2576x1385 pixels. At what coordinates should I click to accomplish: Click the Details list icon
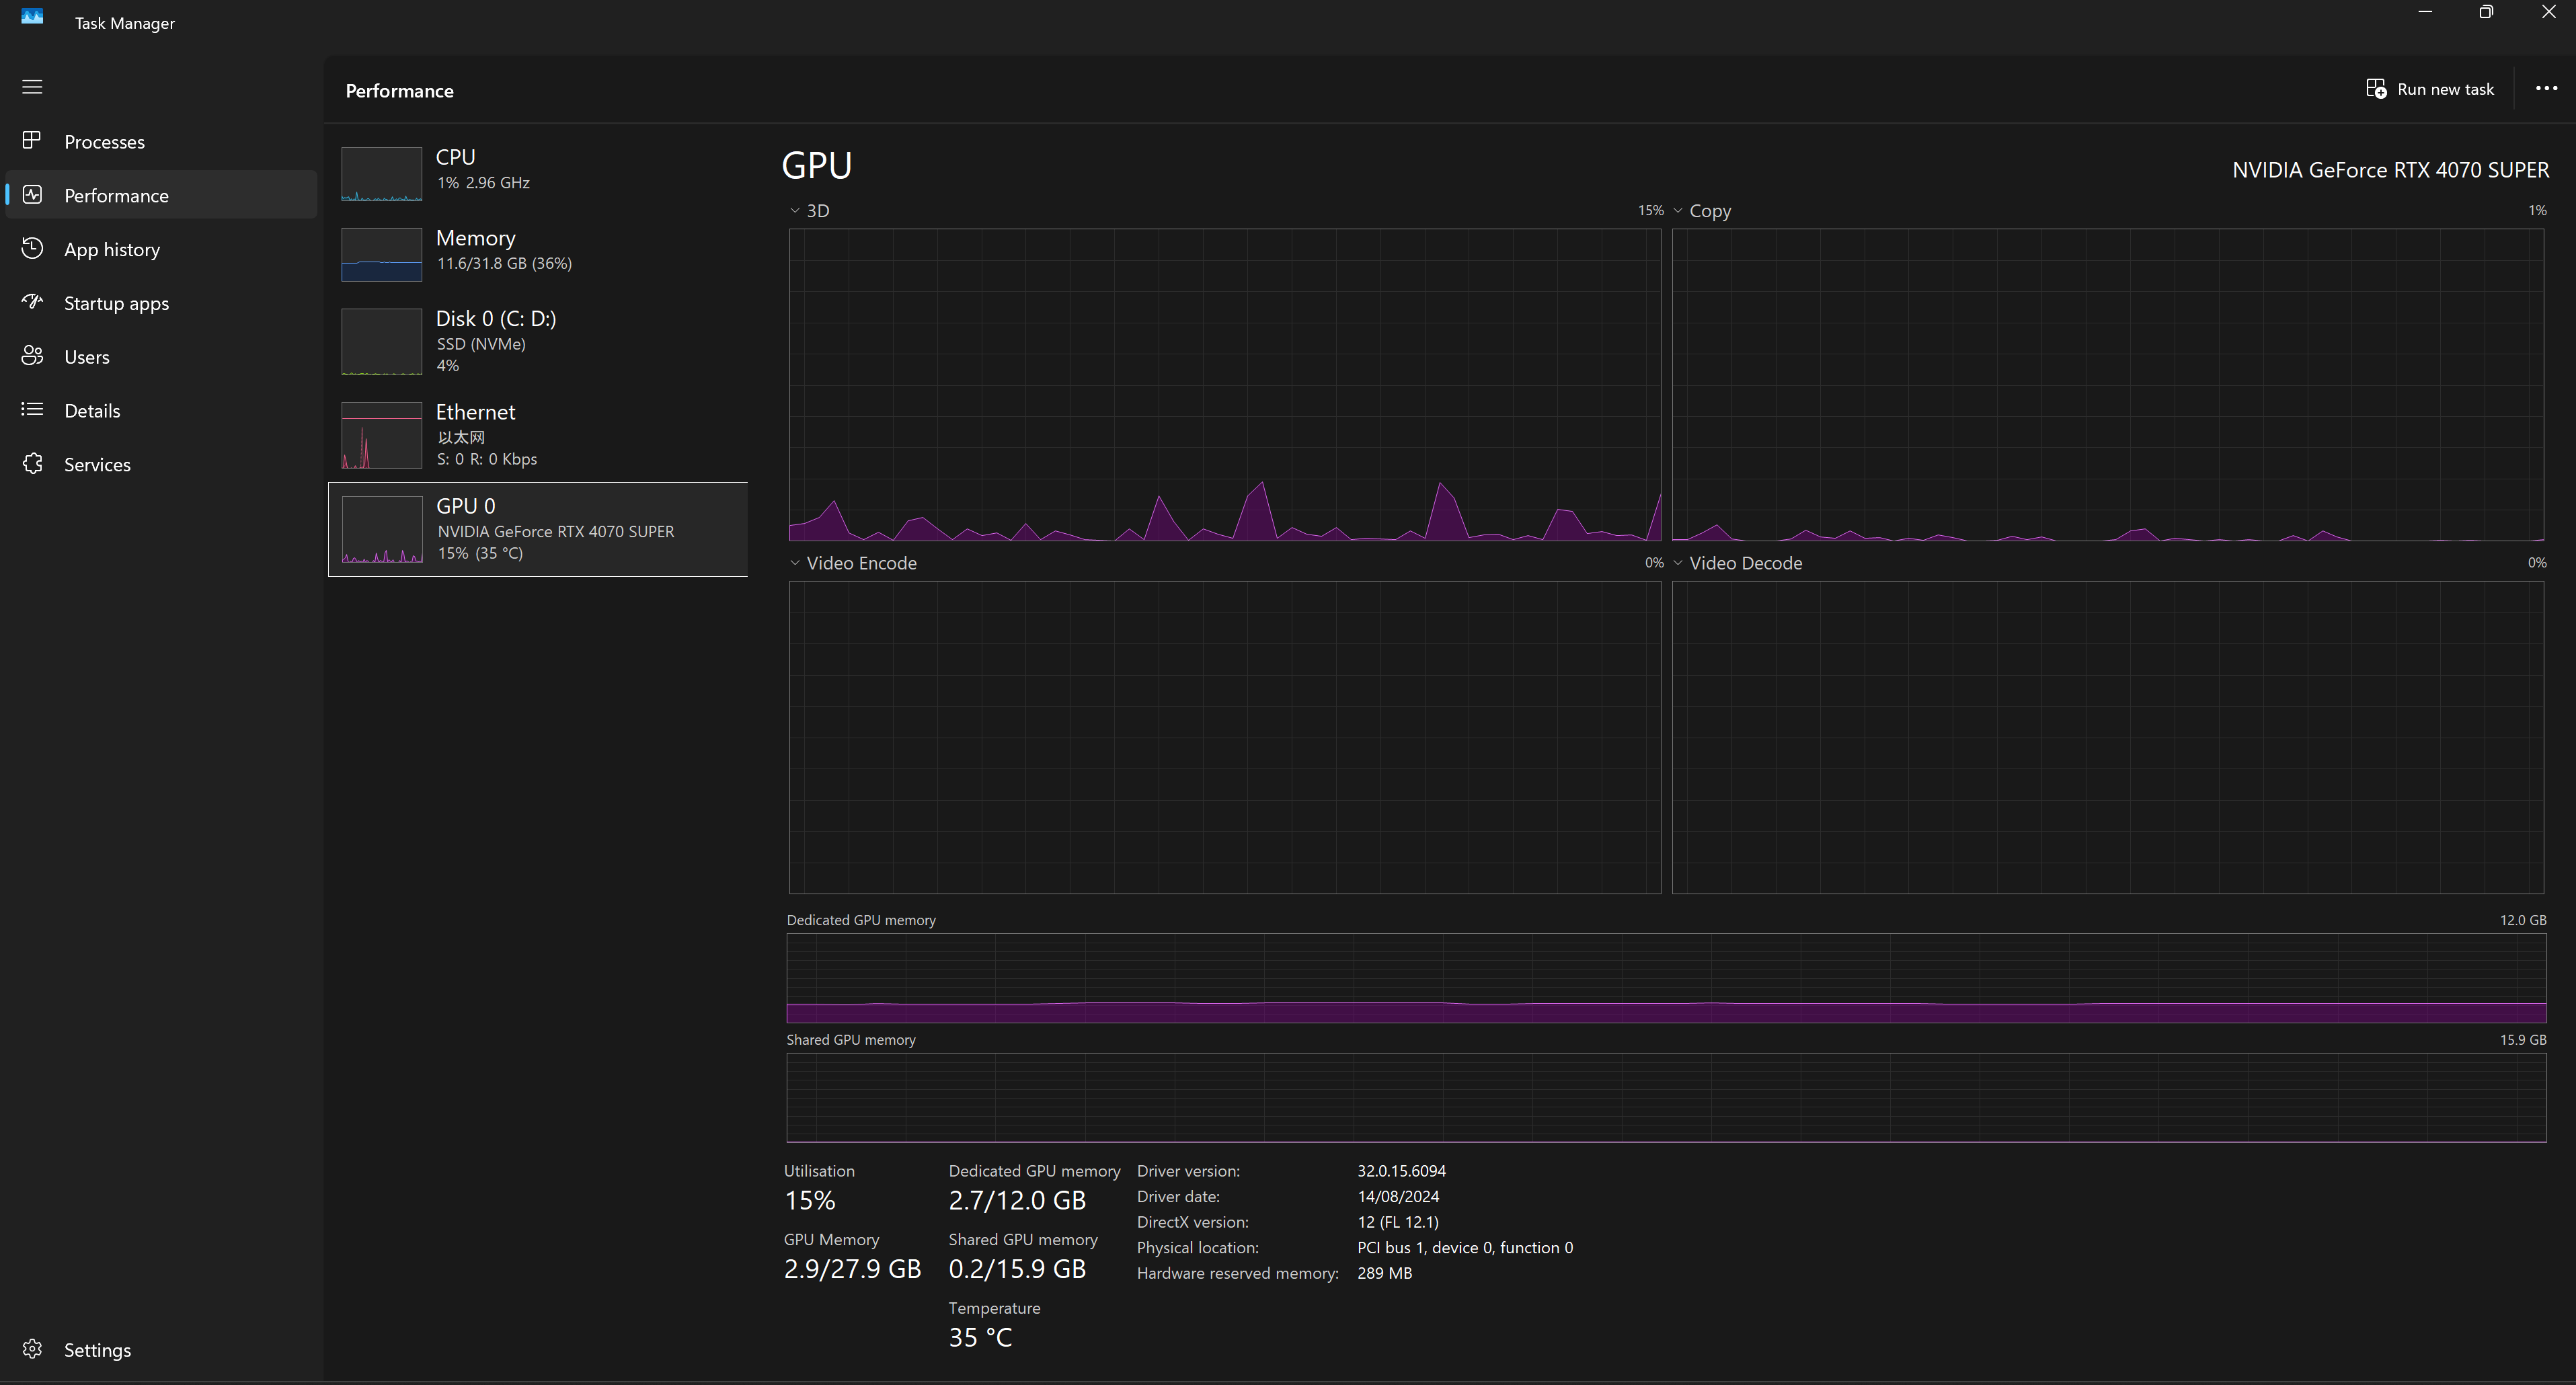pyautogui.click(x=32, y=410)
